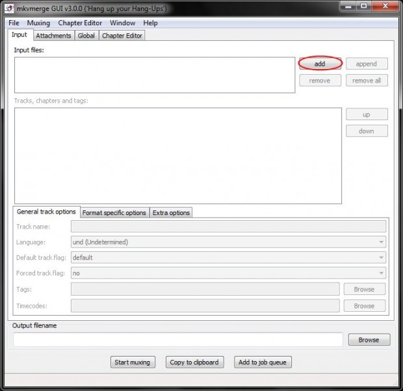Select the Tracks, chapters and tags list
This screenshot has width=403, height=391.
pyautogui.click(x=178, y=156)
